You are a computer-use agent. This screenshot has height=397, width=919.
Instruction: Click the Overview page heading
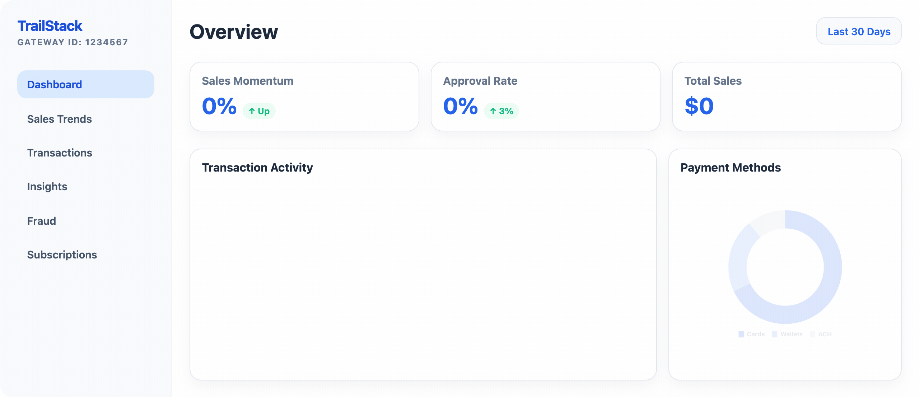tap(234, 32)
